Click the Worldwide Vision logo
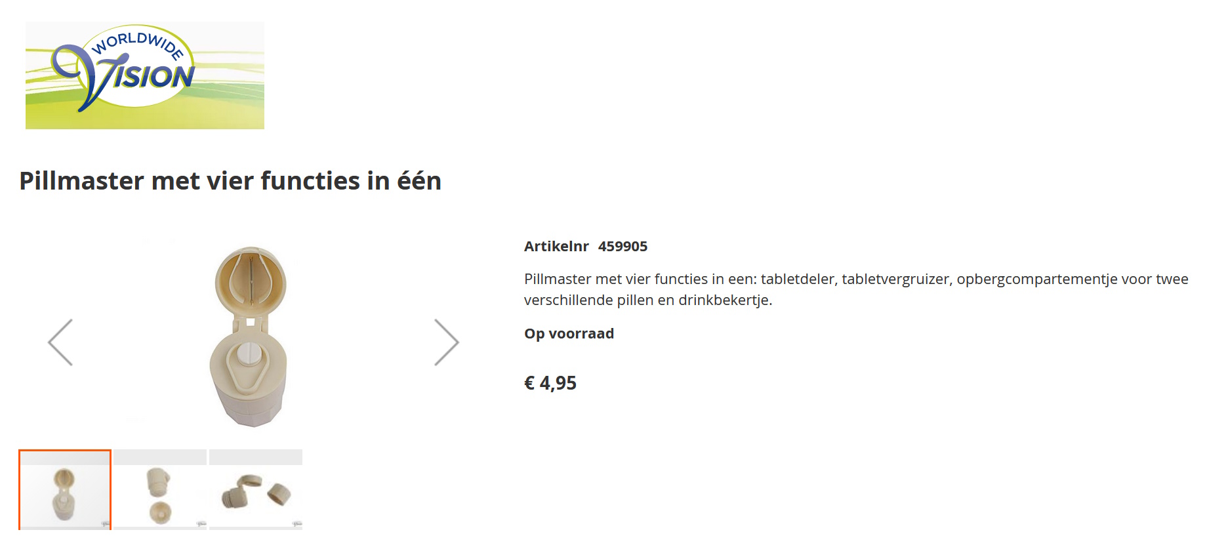 [144, 75]
